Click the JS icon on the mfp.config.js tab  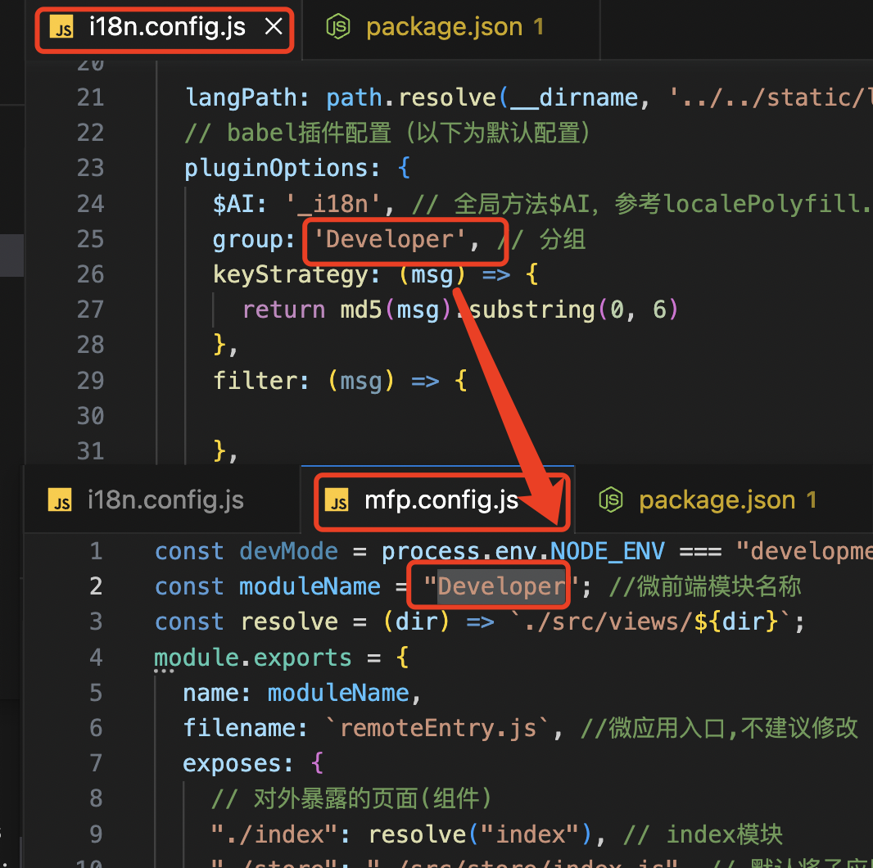tap(337, 500)
